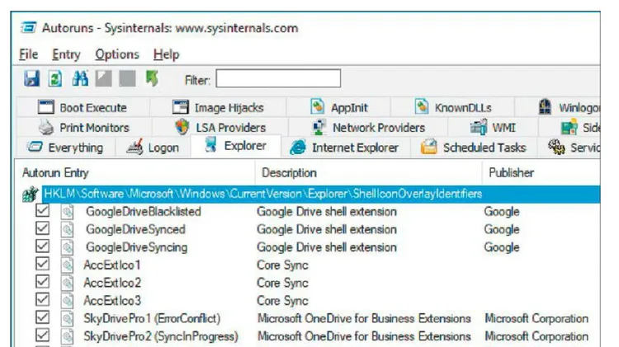Switch to the Boot Execute tab
The height and width of the screenshot is (347, 619).
point(83,107)
